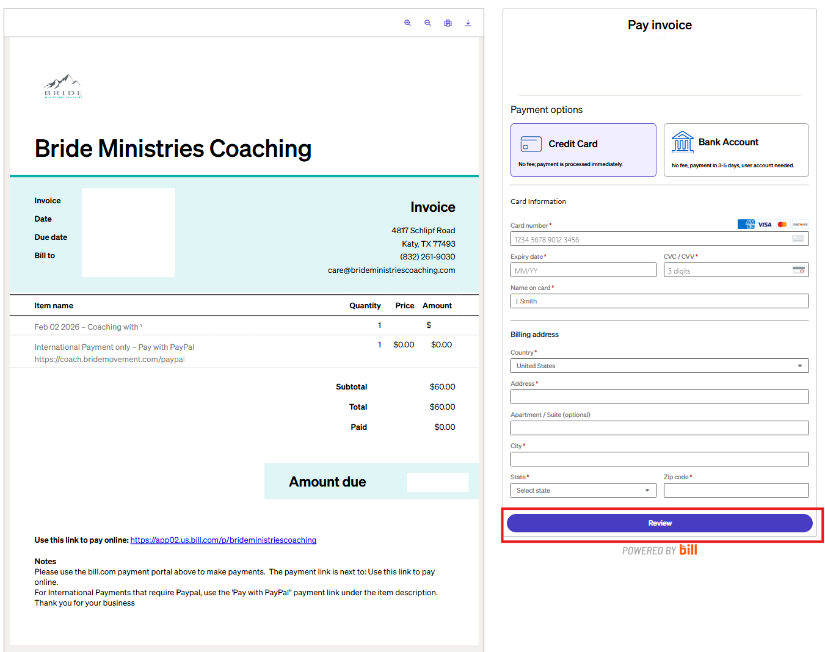Focus the CVC / CVV field
Image resolution: width=825 pixels, height=652 pixels.
pyautogui.click(x=736, y=270)
